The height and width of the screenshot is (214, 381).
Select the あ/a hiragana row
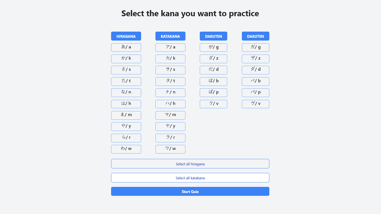[x=126, y=47]
